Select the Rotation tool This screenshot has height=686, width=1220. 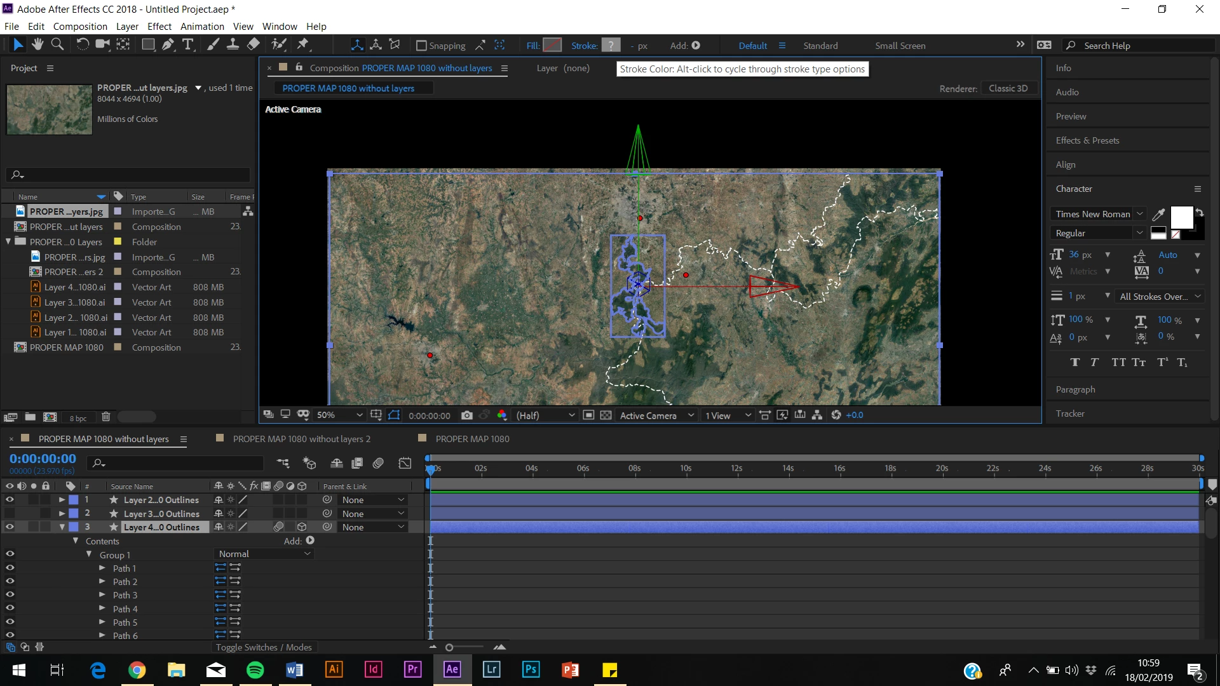click(83, 44)
